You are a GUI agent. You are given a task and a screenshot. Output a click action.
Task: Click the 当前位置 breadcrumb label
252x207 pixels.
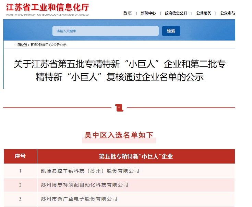click(x=22, y=45)
